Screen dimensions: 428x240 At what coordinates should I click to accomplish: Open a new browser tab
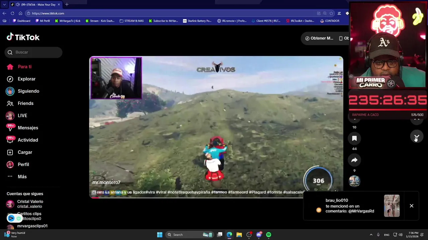67,5
